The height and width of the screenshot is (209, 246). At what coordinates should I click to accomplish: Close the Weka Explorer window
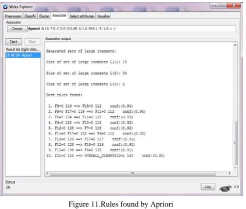point(234,6)
